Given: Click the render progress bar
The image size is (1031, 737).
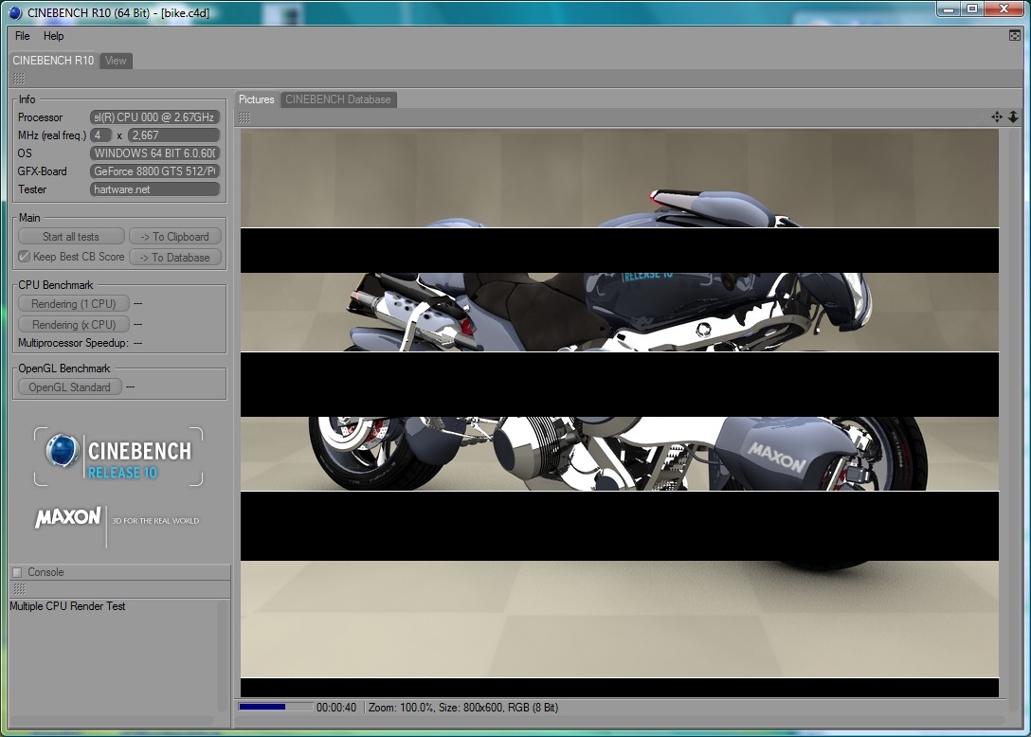Looking at the screenshot, I should (276, 707).
